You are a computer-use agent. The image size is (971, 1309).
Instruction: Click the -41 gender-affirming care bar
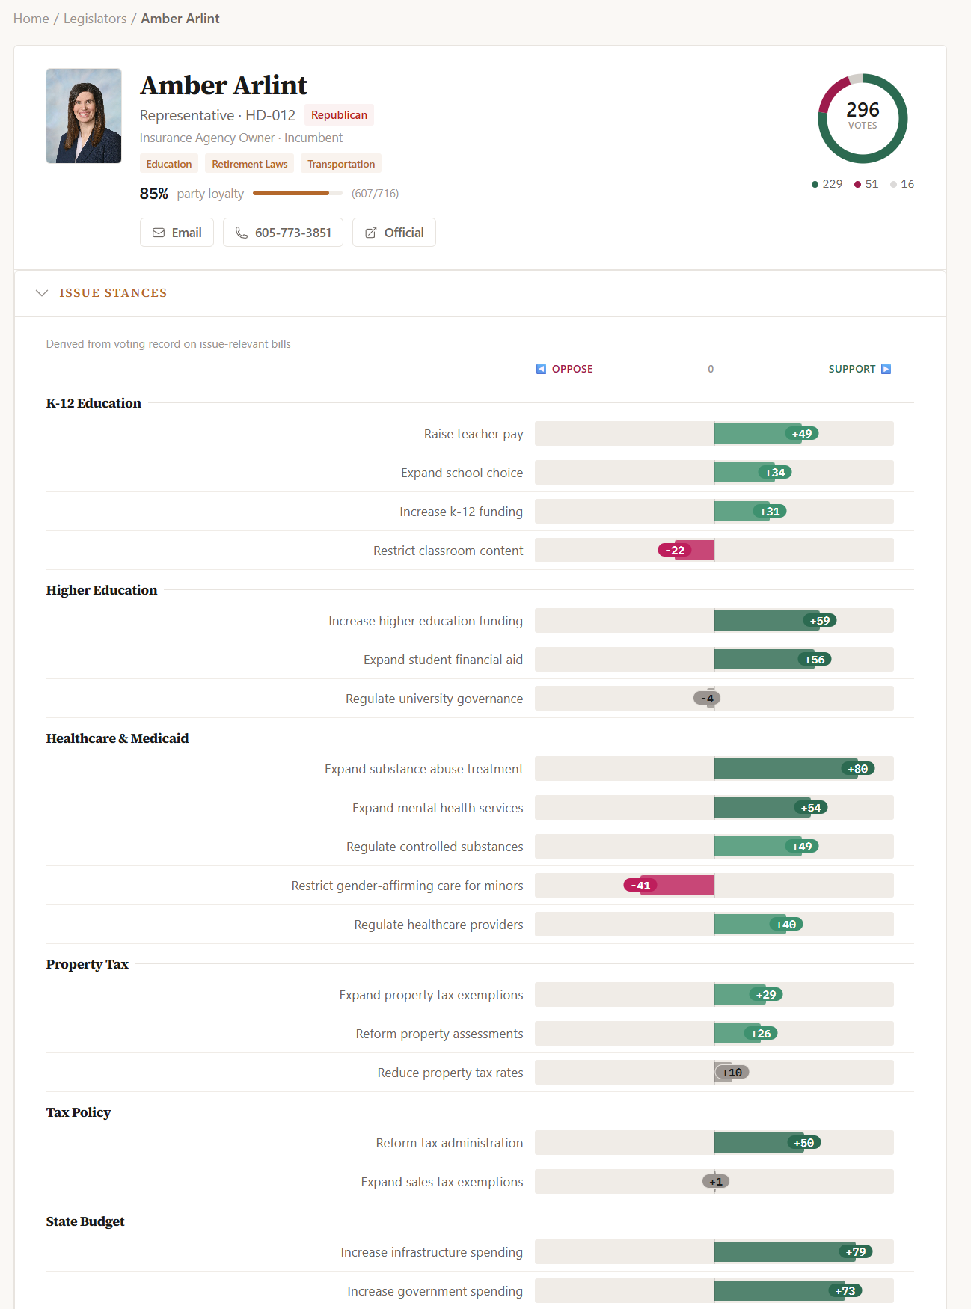coord(673,886)
